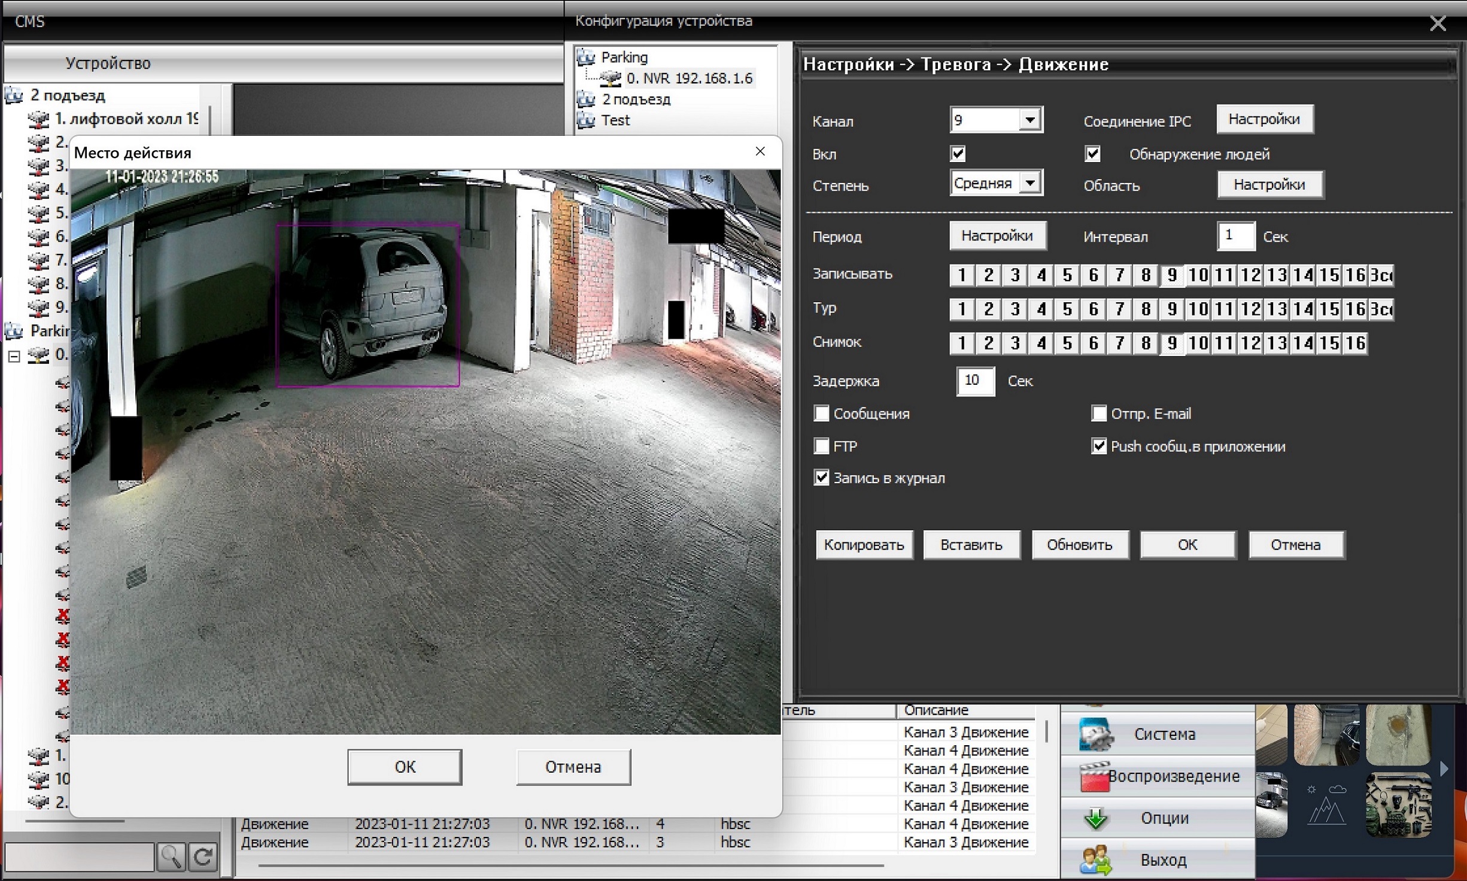
Task: Enable the Отпр. E-mail checkbox
Action: (x=1099, y=414)
